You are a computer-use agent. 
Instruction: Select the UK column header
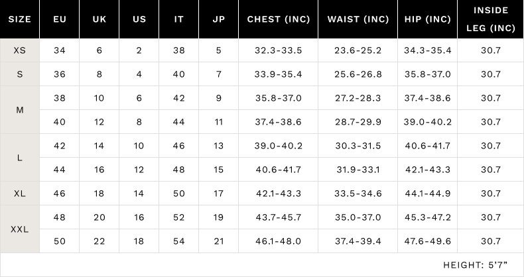(x=99, y=19)
